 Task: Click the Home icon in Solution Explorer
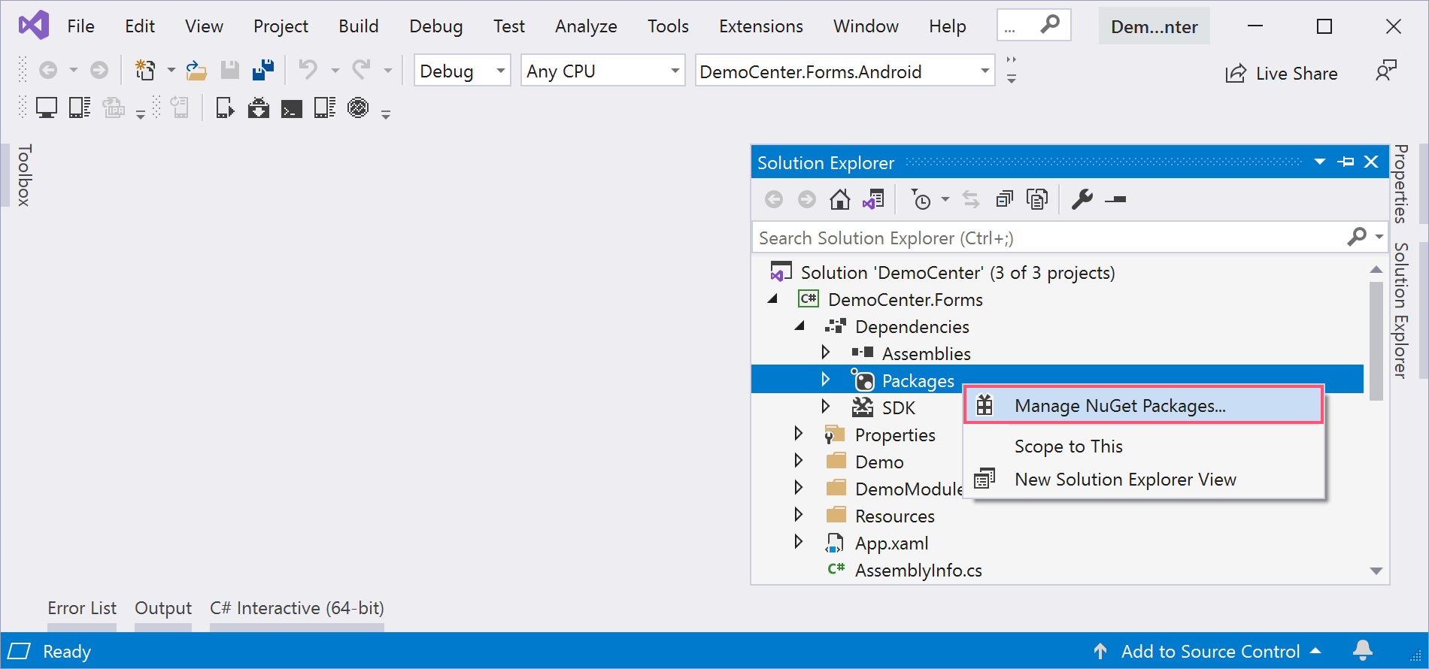click(839, 200)
